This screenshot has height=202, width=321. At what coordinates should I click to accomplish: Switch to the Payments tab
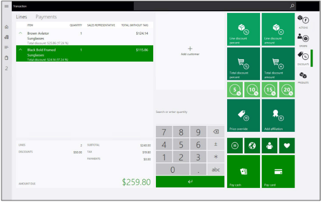[46, 17]
